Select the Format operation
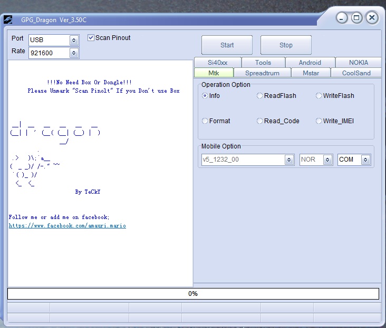 pyautogui.click(x=205, y=121)
